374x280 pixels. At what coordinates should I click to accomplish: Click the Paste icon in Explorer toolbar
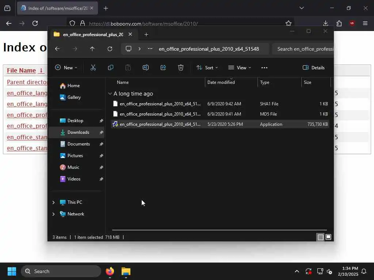tap(128, 67)
